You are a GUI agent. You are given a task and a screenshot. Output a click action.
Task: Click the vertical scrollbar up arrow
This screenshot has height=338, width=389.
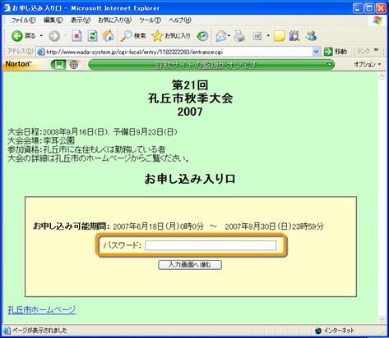pos(382,76)
